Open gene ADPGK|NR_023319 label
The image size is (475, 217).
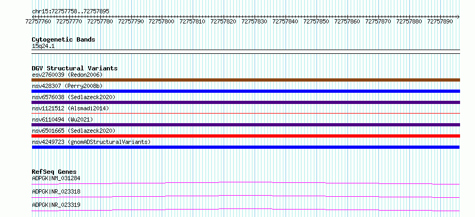pos(56,205)
